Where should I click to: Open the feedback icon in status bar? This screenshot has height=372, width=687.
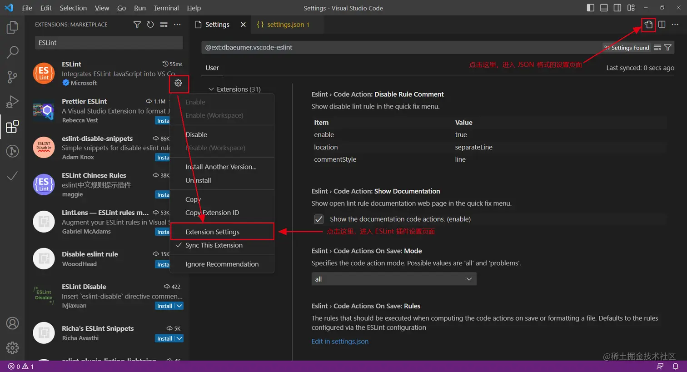pyautogui.click(x=660, y=367)
